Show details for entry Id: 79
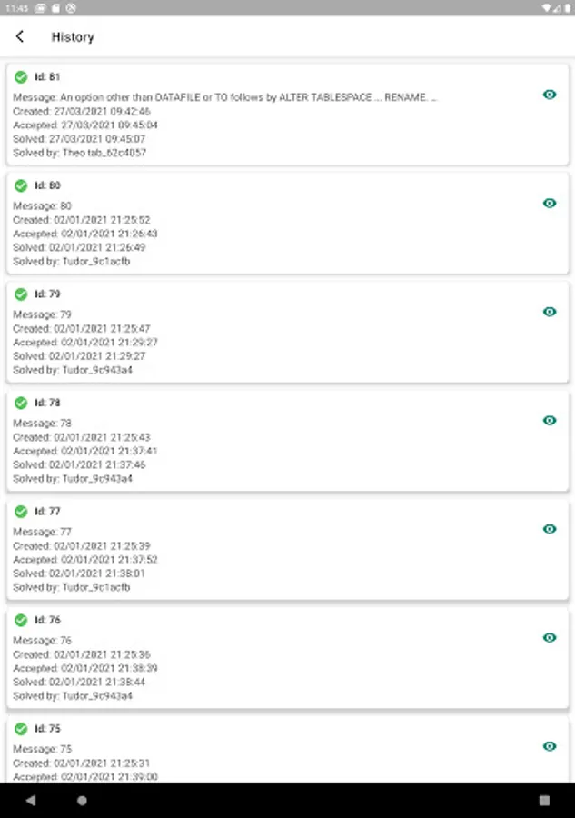The image size is (575, 818). click(x=549, y=312)
